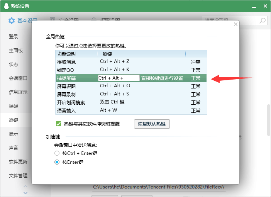
Task: Select the 屏幕识图 hotkey row
Action: click(x=131, y=86)
